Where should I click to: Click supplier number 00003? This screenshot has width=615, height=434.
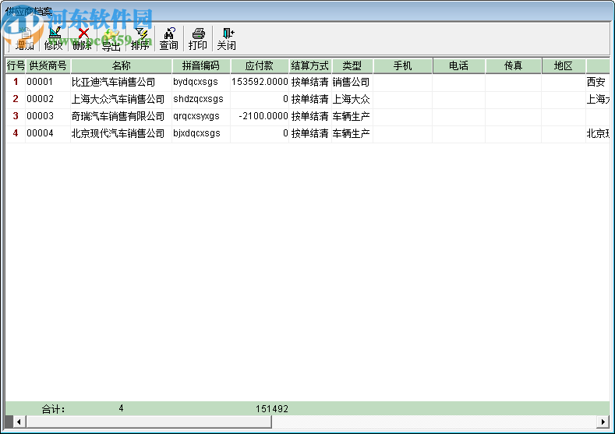point(40,116)
